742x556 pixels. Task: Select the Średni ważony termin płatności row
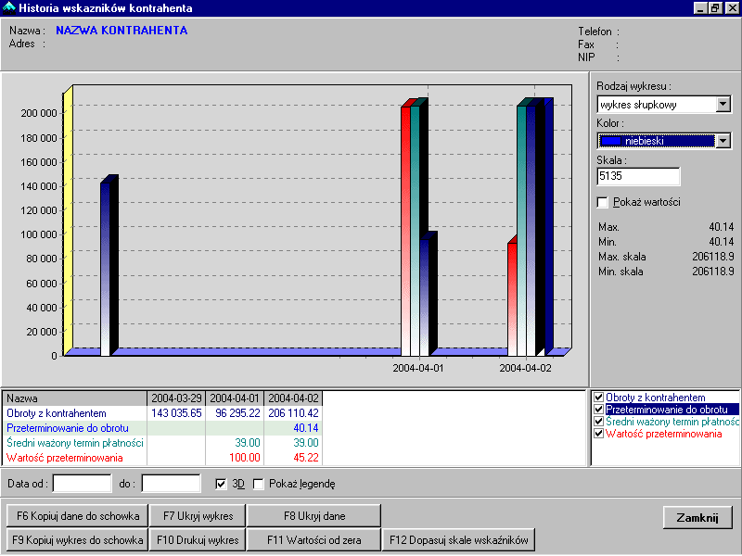click(76, 443)
